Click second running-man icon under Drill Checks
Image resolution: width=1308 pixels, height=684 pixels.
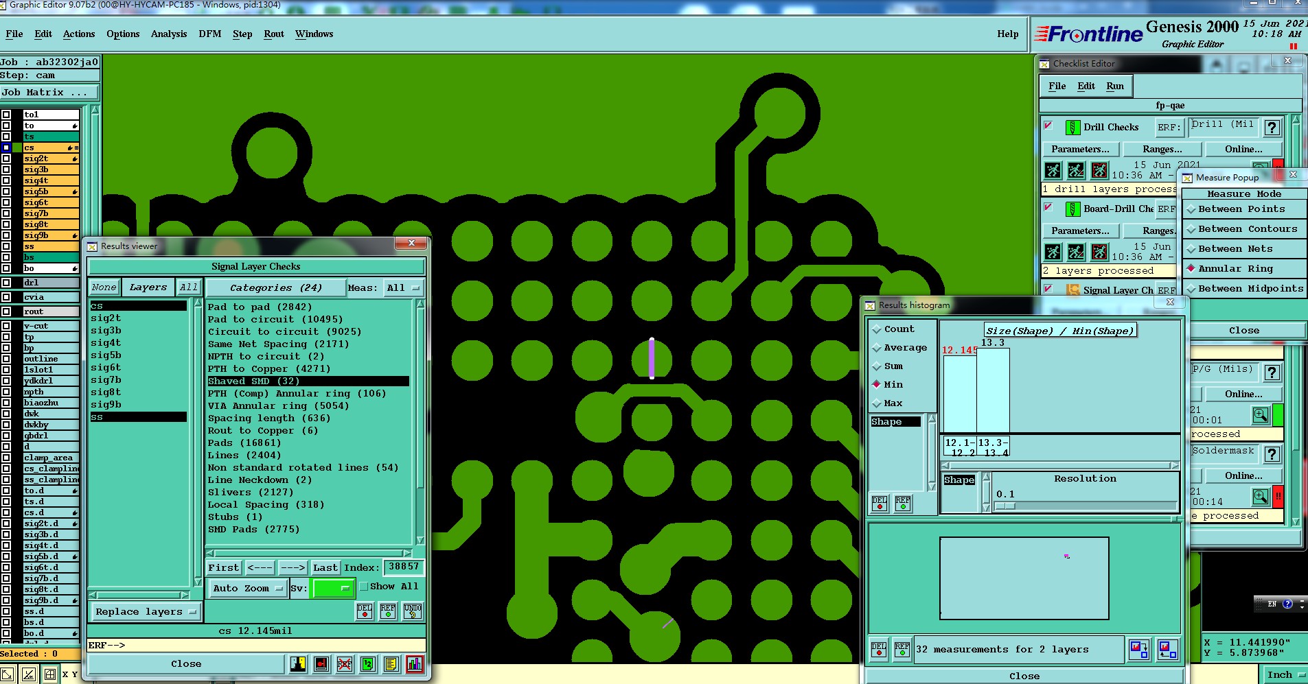click(x=1076, y=169)
